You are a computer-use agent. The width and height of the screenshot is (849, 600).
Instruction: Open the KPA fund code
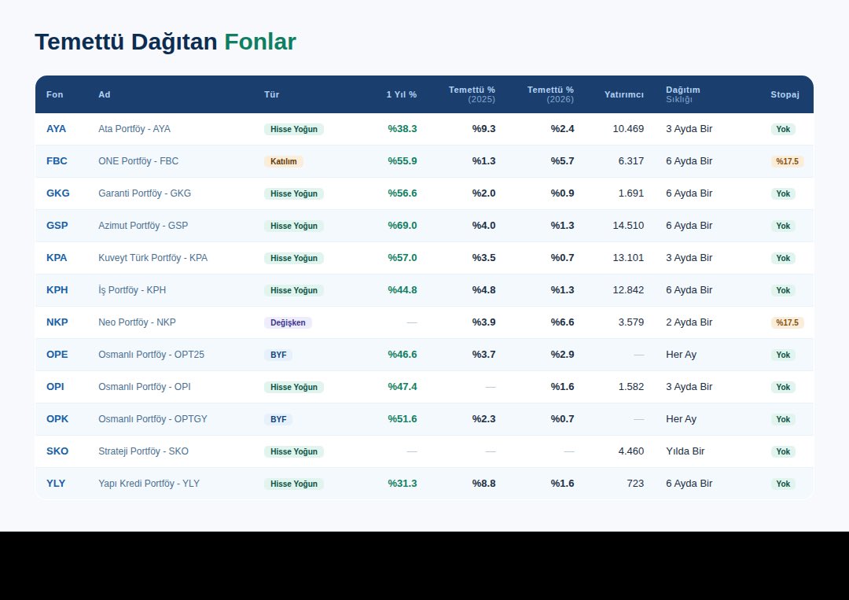point(57,258)
